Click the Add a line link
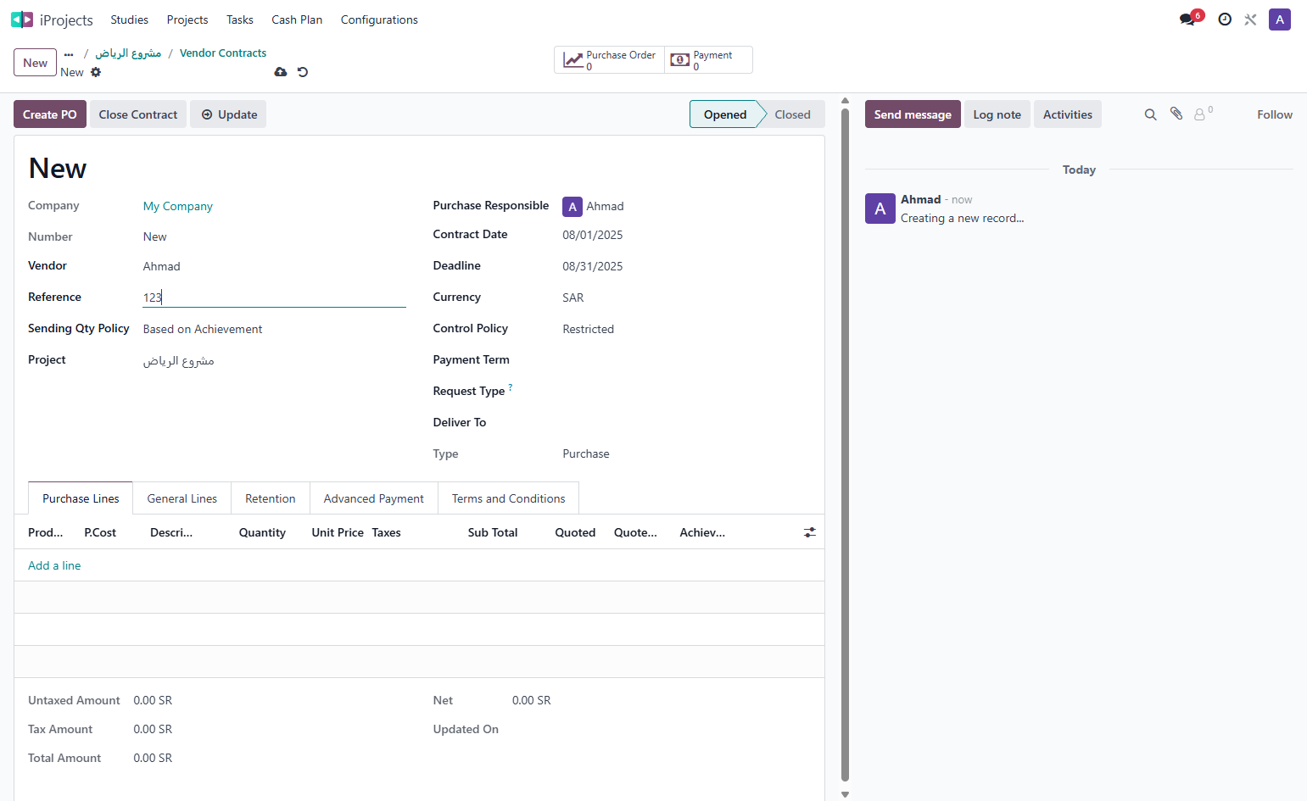 click(x=54, y=565)
